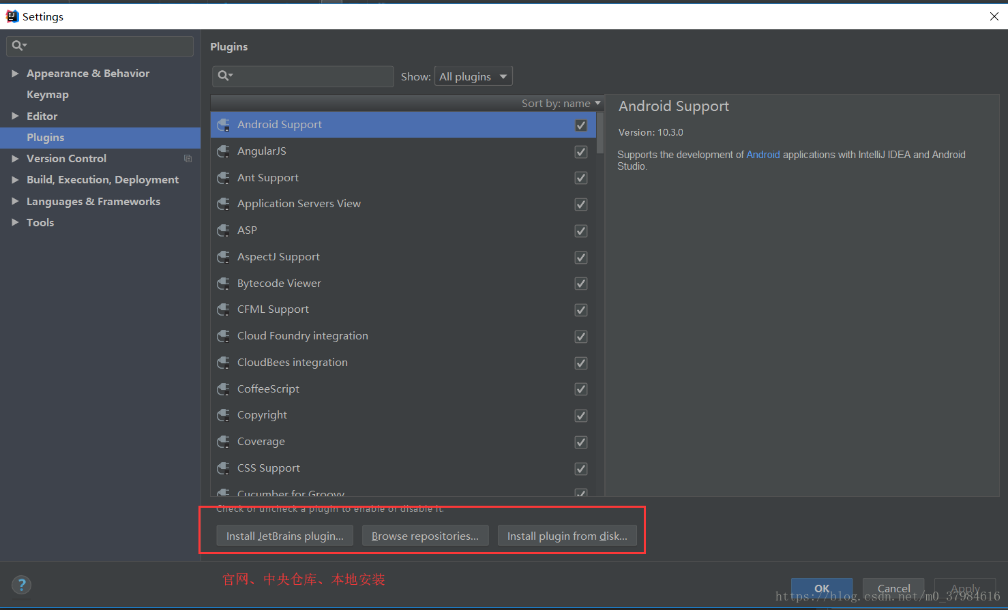
Task: Expand the Version Control tree arrow
Action: [15, 158]
